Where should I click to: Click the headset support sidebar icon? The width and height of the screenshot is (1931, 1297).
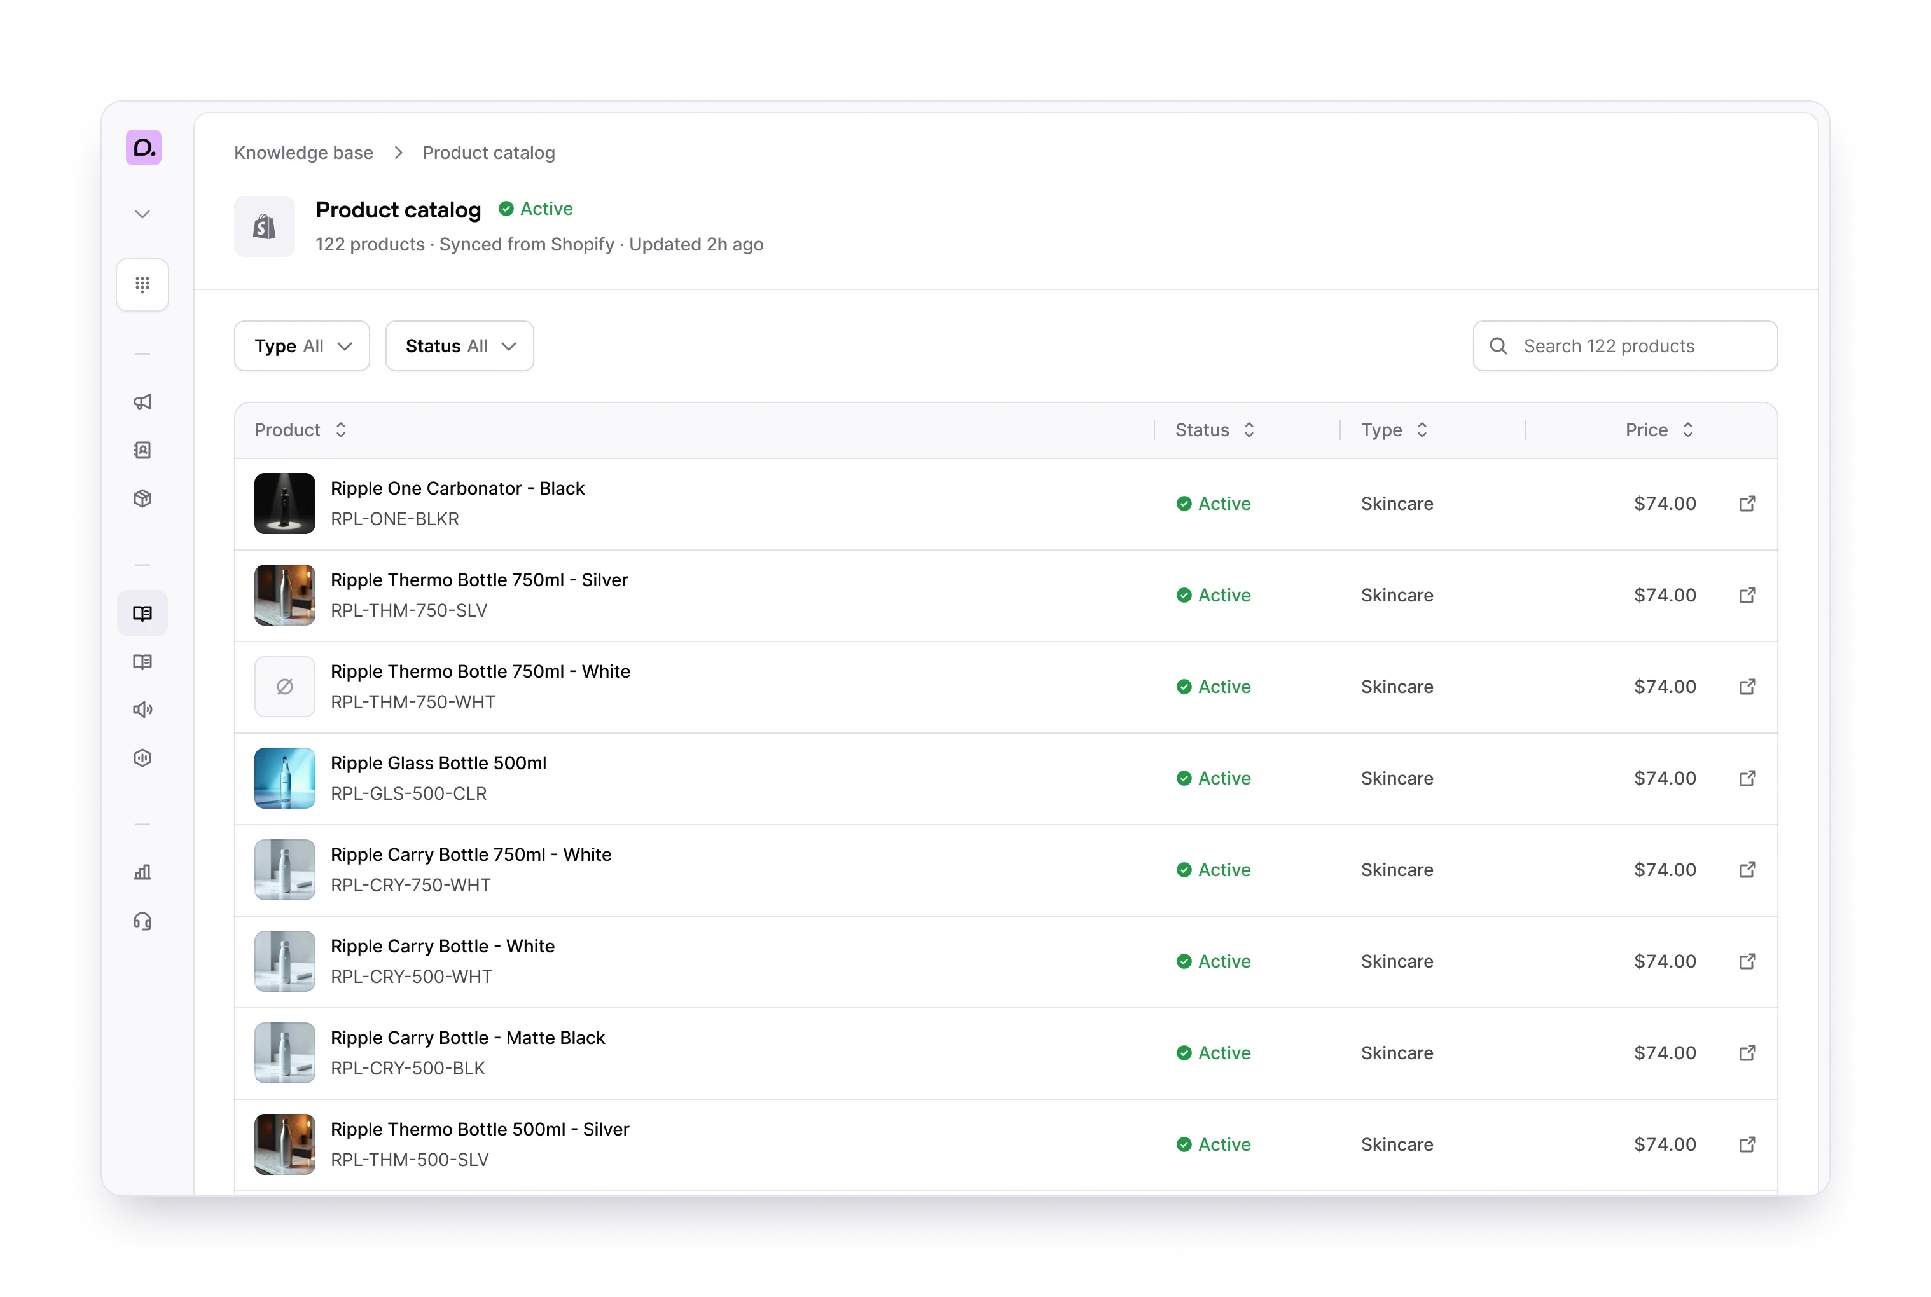142,921
